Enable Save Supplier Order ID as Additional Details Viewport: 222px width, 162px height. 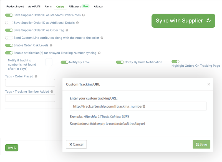(x=9, y=23)
